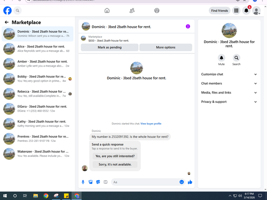Click the '$850 - 3bed 2bath house for rent' text
This screenshot has height=200, width=267.
click(x=108, y=41)
